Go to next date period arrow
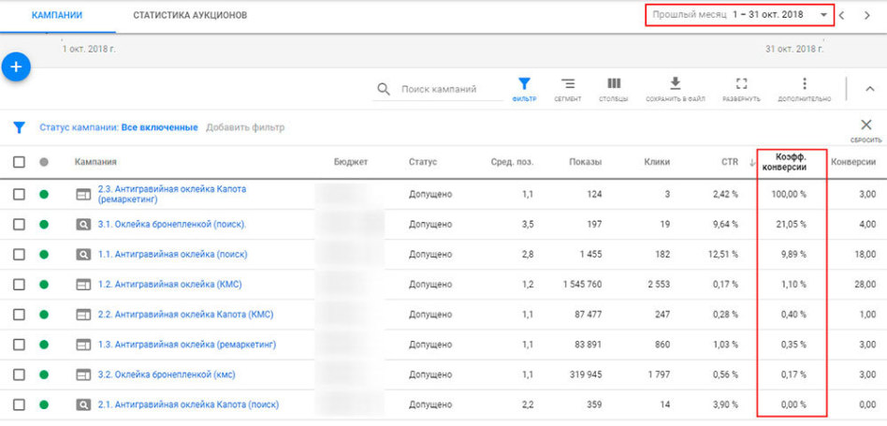Image resolution: width=887 pixels, height=426 pixels. click(867, 16)
